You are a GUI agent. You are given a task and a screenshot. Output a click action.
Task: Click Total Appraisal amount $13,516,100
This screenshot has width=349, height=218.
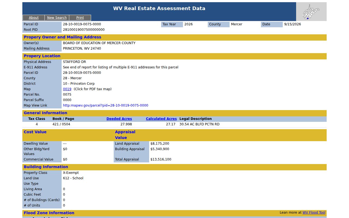click(161, 159)
